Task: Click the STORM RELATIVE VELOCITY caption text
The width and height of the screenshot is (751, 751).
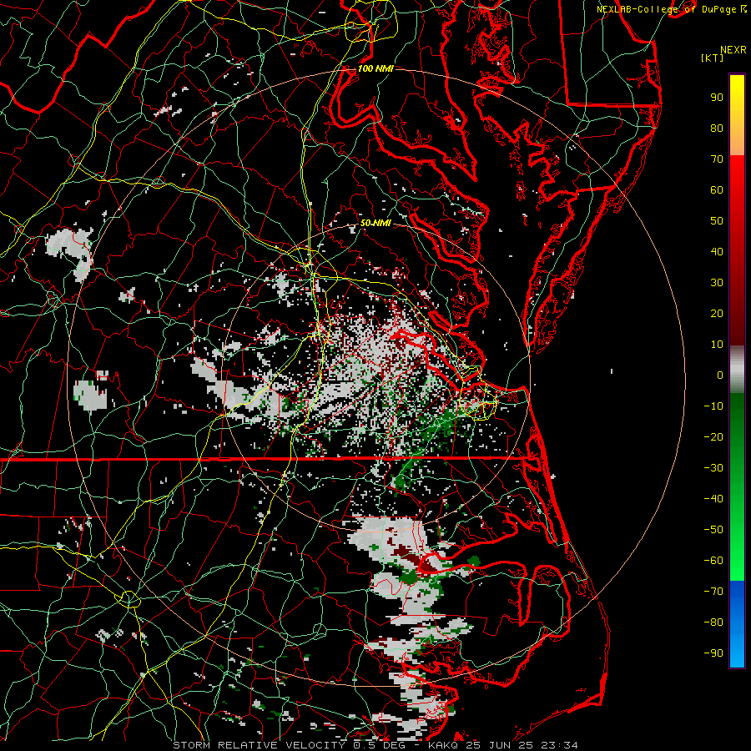Action: click(259, 745)
